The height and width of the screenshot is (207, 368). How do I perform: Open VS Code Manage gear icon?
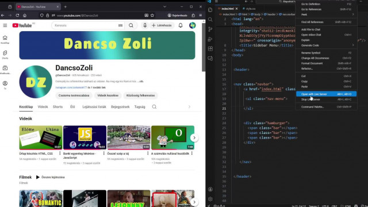coord(210,199)
